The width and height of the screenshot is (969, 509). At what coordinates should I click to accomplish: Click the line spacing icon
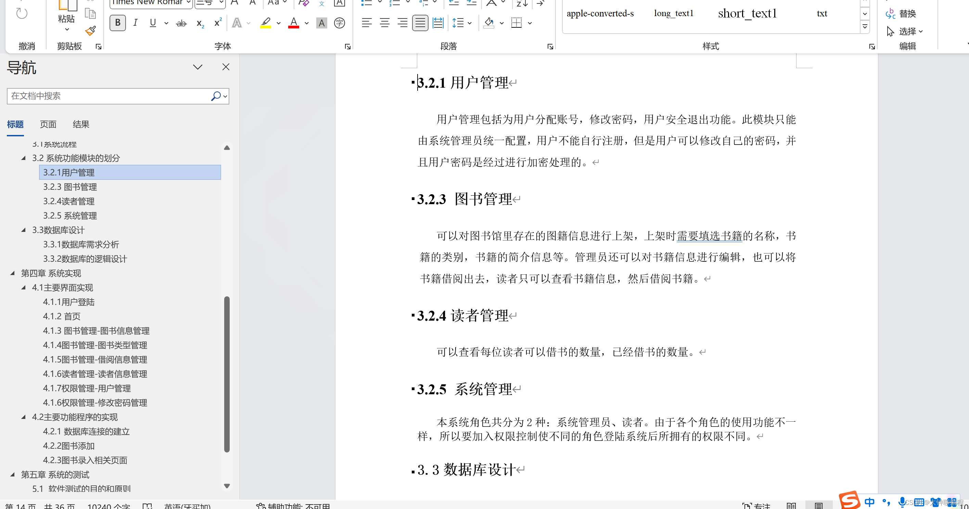point(458,23)
